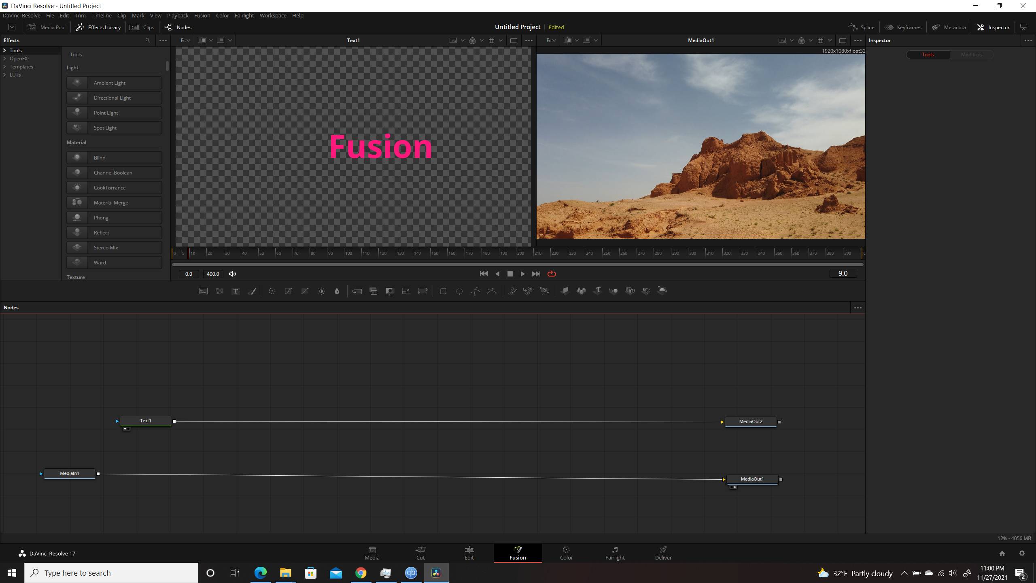Click the paint brush tool icon
This screenshot has height=583, width=1036.
coord(253,290)
